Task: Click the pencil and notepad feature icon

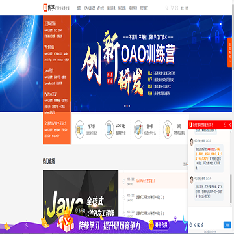Action: click(138, 129)
